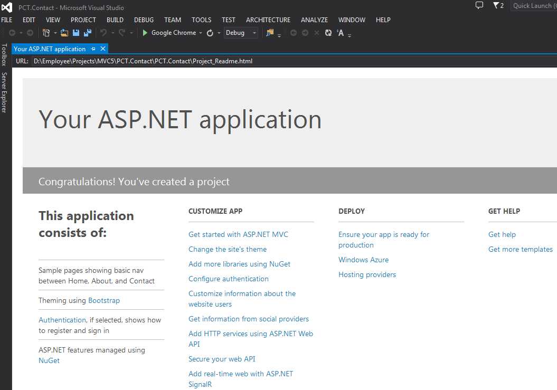Open the DEBUG menu
The height and width of the screenshot is (390, 557).
click(144, 20)
